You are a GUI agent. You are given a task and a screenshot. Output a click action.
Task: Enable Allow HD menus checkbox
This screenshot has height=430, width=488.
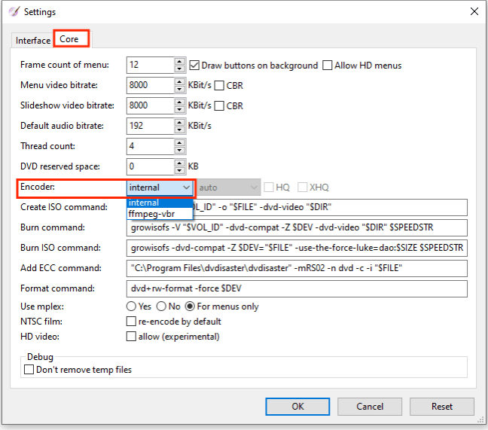[x=328, y=66]
